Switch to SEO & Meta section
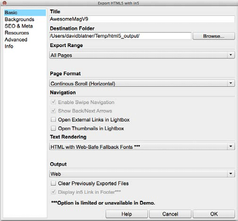This screenshot has width=238, height=221. [x=19, y=26]
